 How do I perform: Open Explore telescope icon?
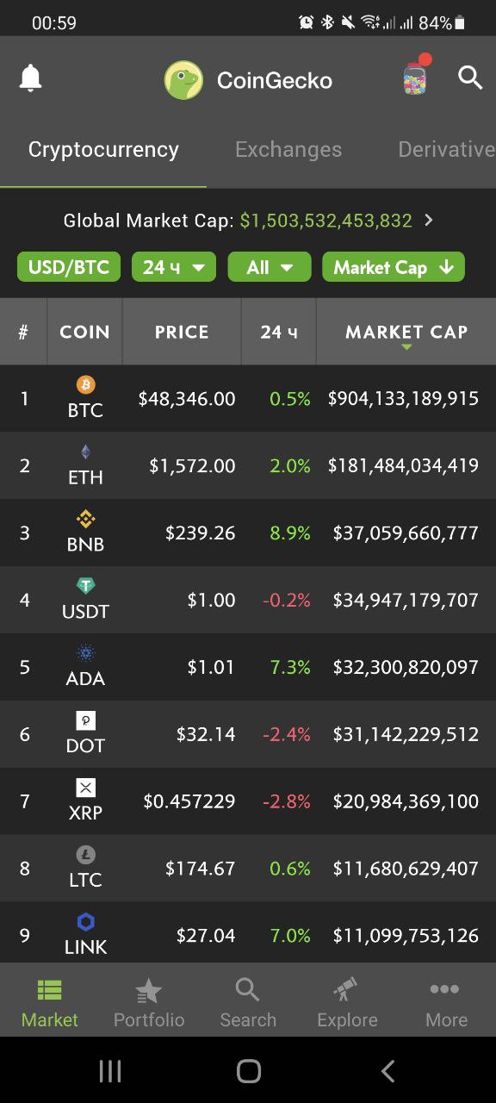[x=347, y=990]
